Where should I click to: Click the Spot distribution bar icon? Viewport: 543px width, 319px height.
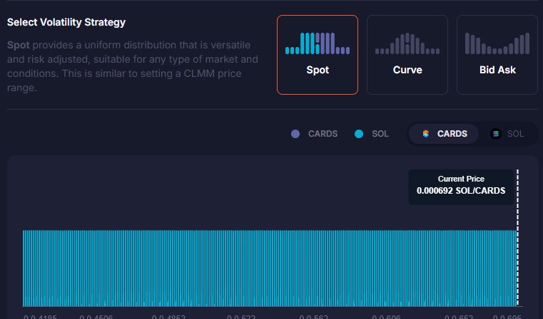[318, 43]
